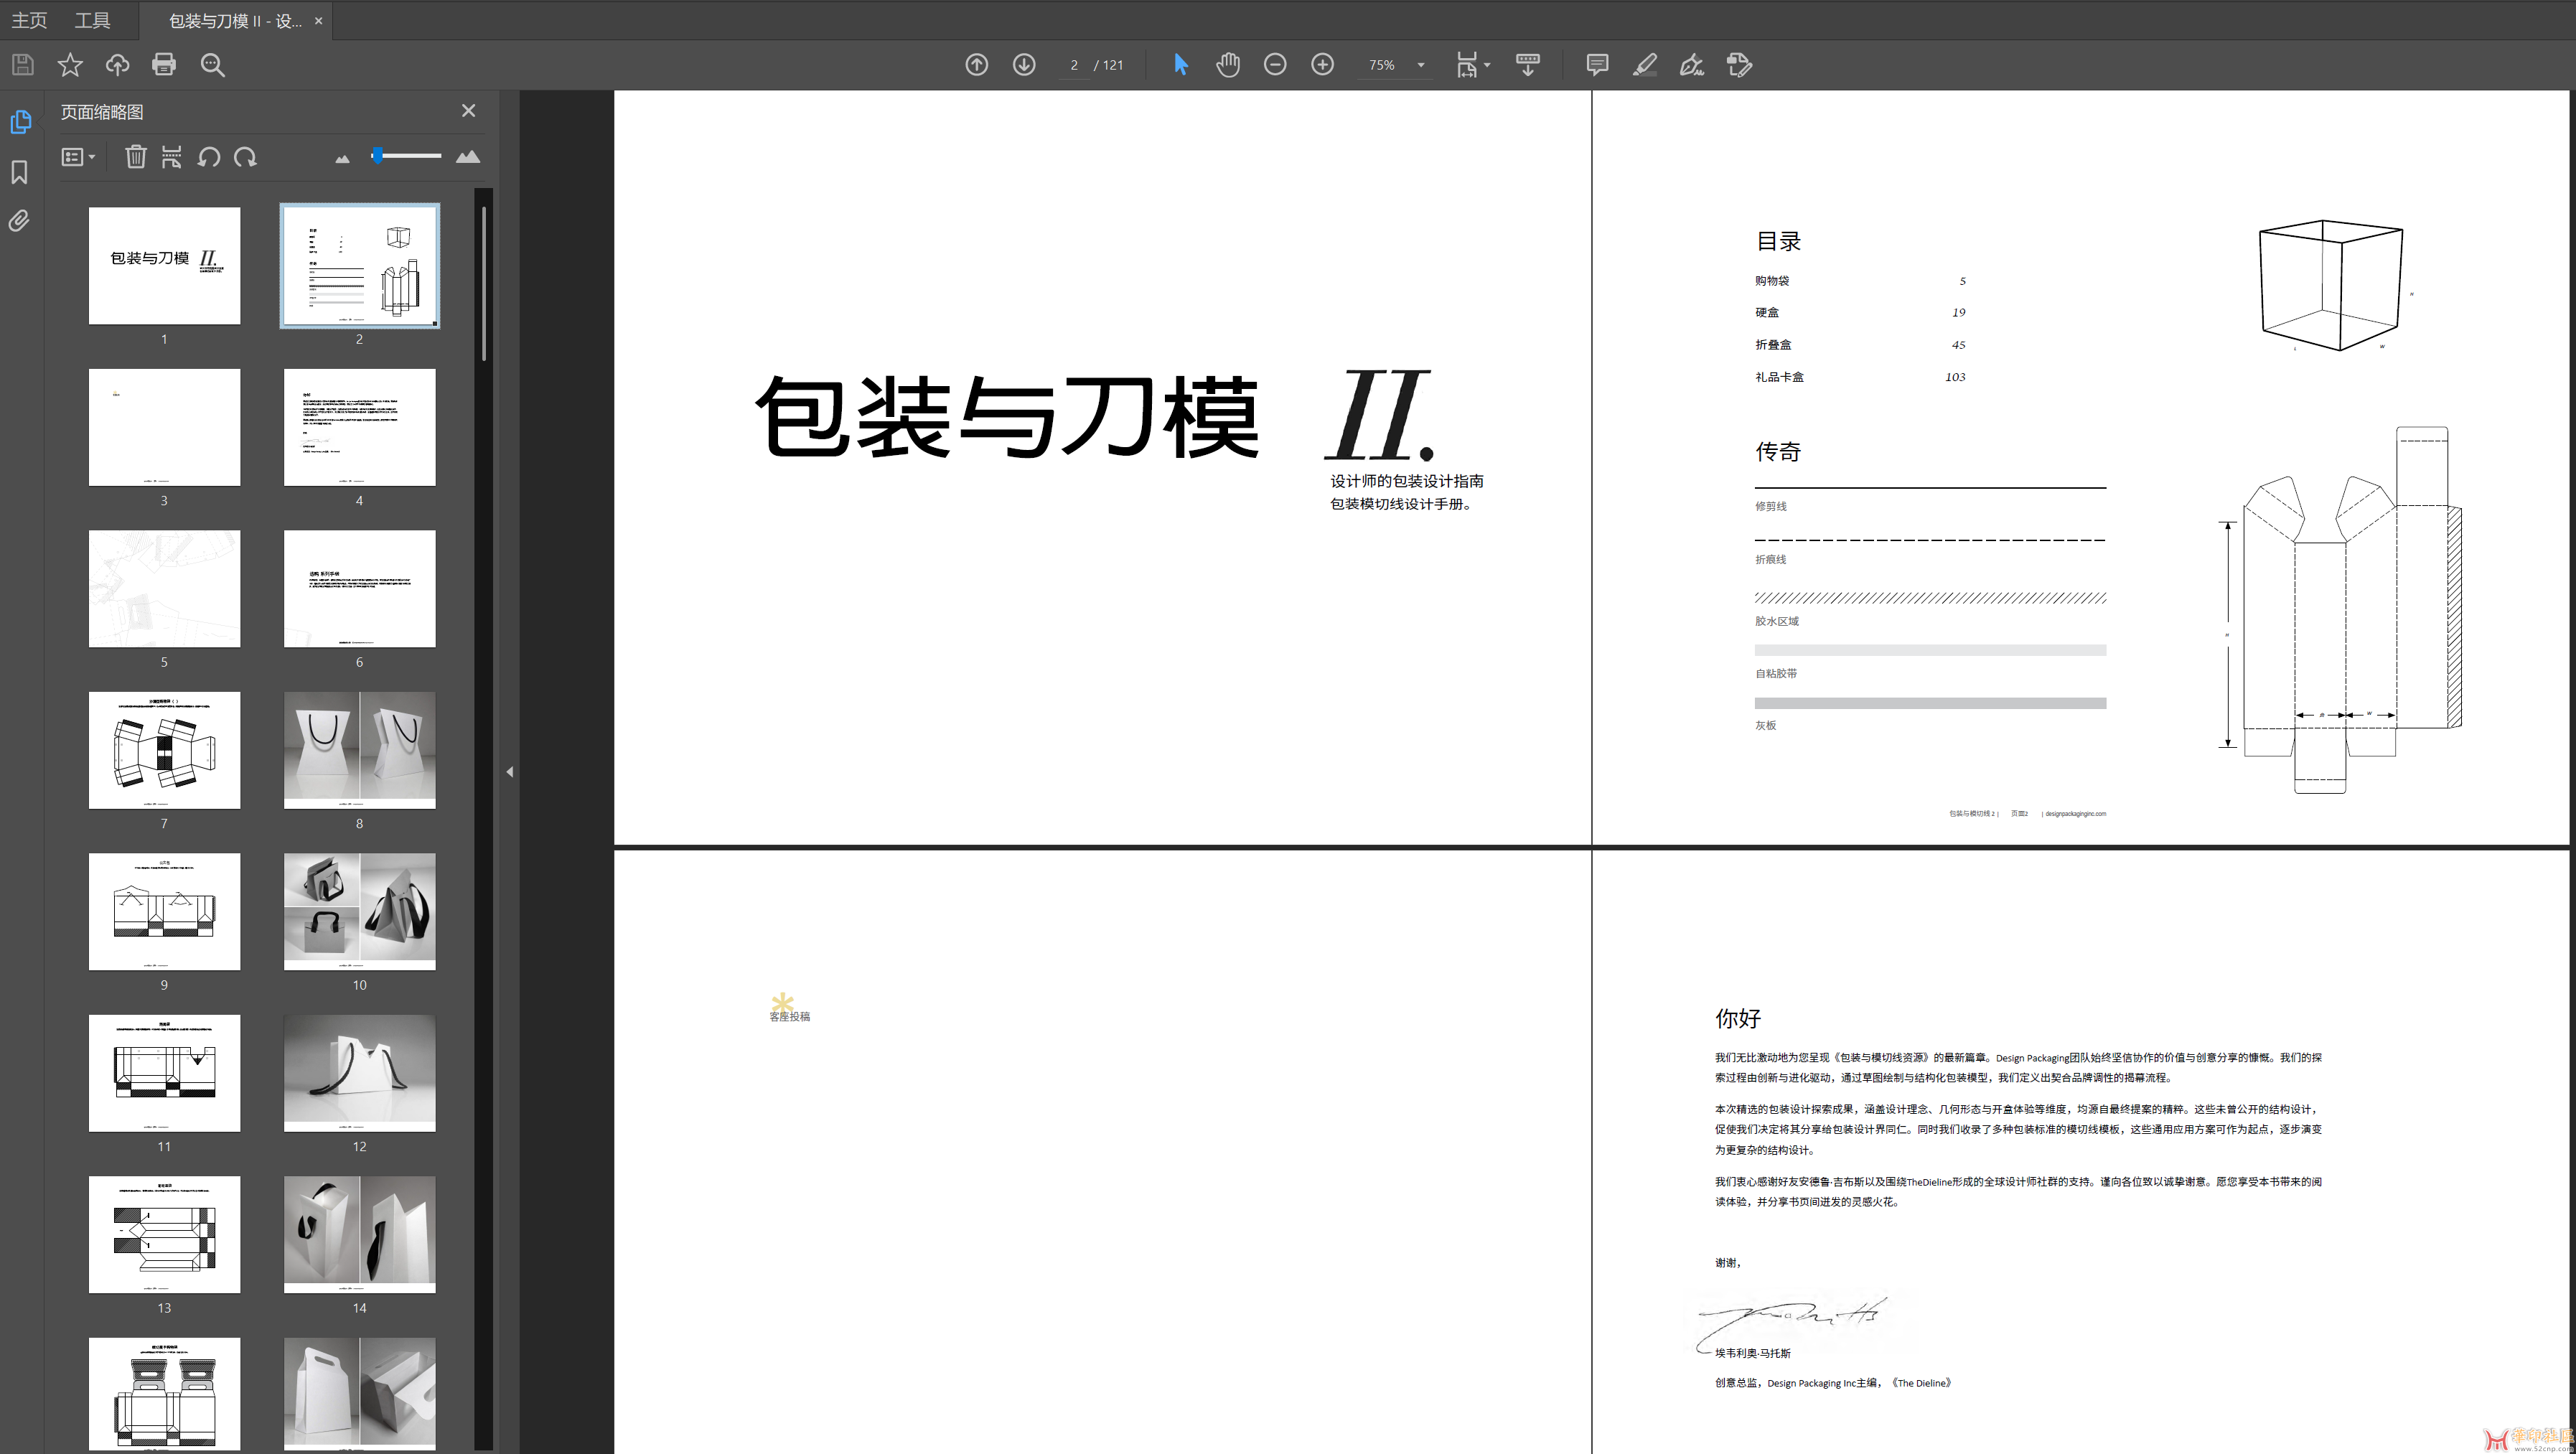
Task: Select page 9 thumbnail
Action: [x=164, y=912]
